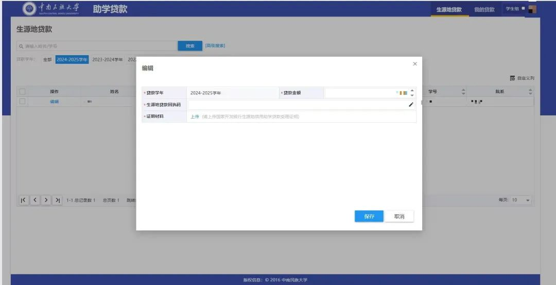556x285 pixels.
Task: Go to previous page arrow
Action: tap(34, 200)
